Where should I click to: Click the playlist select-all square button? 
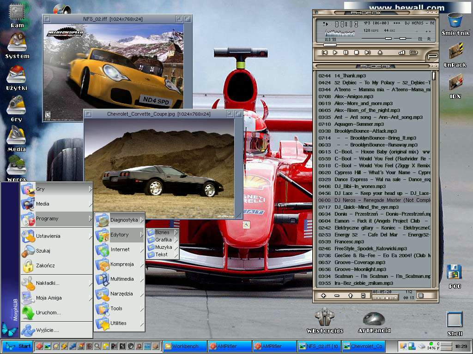(363, 295)
